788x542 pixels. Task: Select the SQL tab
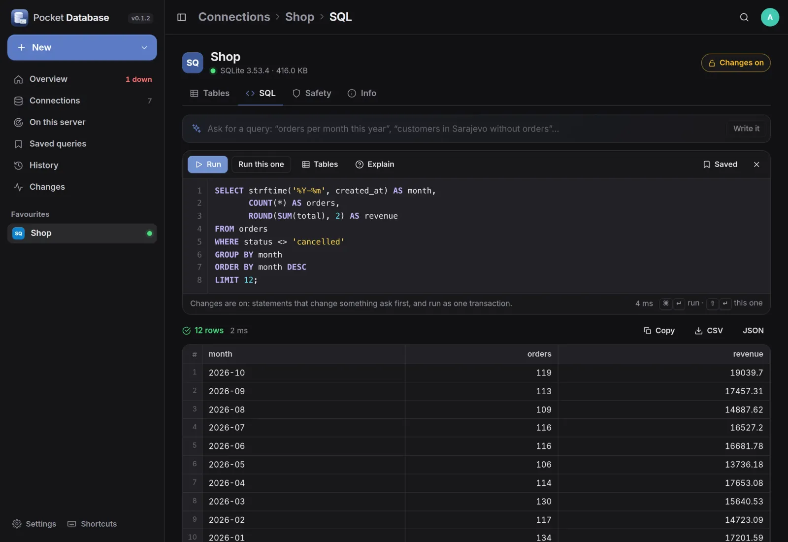tap(261, 94)
